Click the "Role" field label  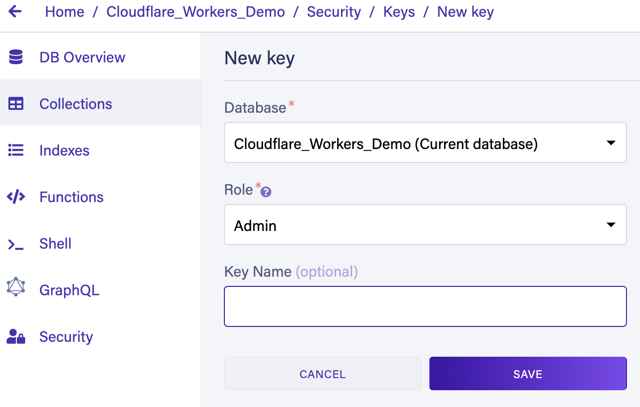point(239,190)
